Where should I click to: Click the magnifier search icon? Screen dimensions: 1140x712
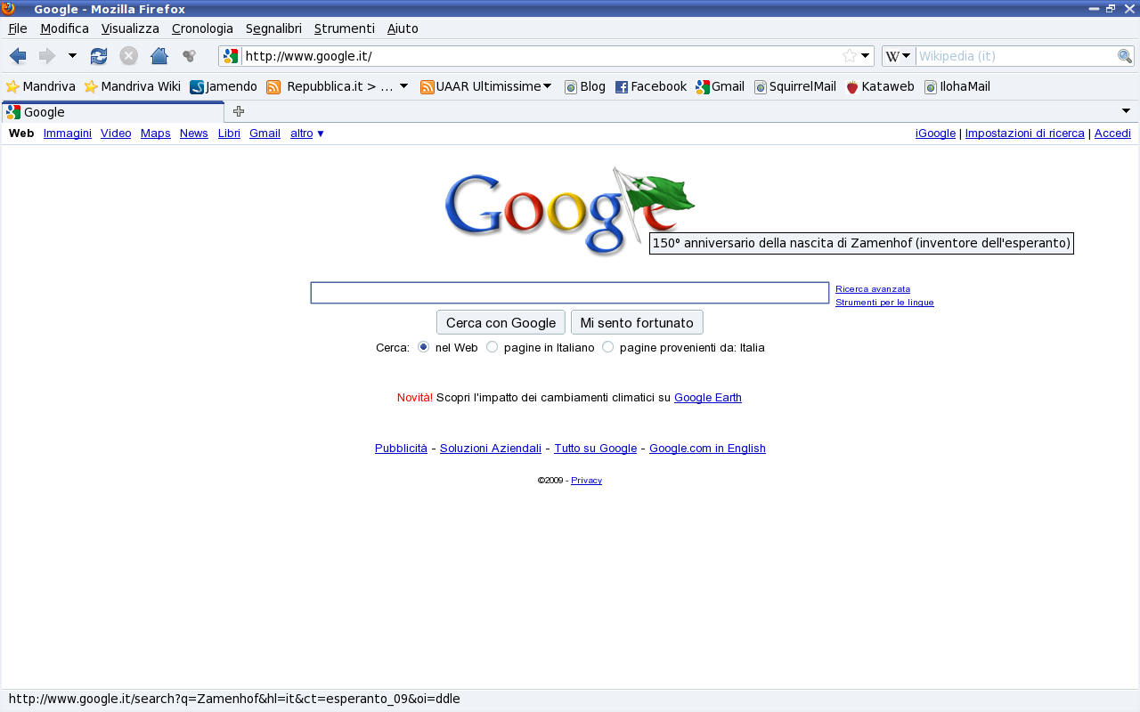[x=1125, y=56]
